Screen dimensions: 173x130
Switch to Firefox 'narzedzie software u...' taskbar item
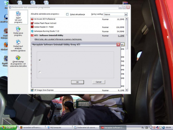click(31, 127)
